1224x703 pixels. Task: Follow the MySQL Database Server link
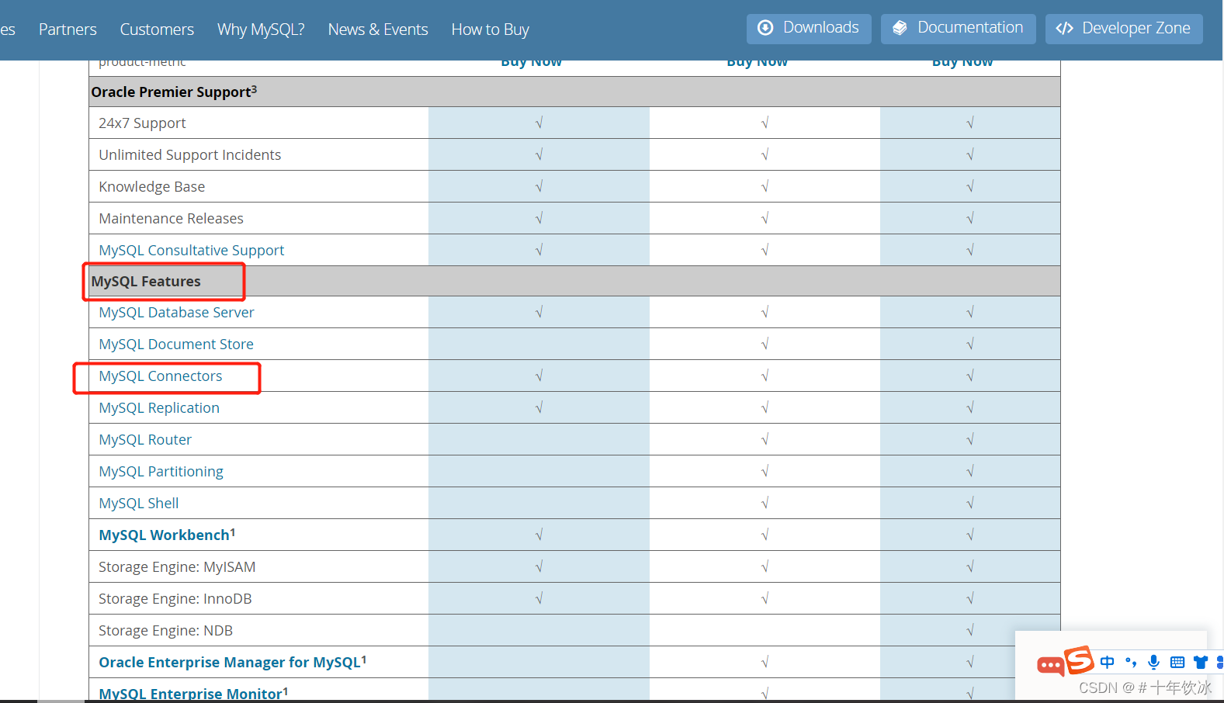coord(176,312)
